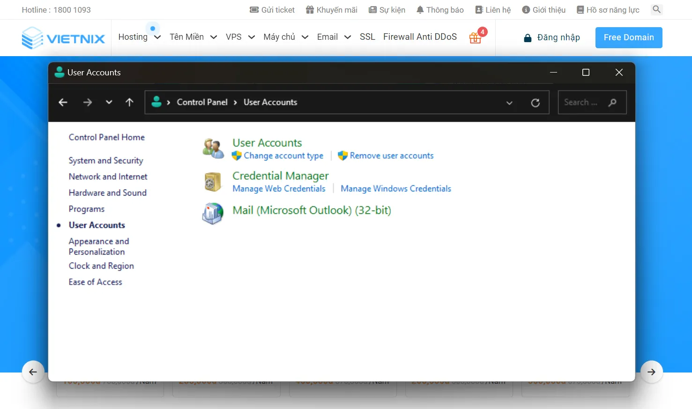This screenshot has height=409, width=692.
Task: Open the recent locations chevron
Action: point(109,102)
